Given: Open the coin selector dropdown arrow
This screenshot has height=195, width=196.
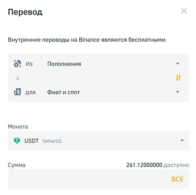Looking at the screenshot, I should click(182, 141).
